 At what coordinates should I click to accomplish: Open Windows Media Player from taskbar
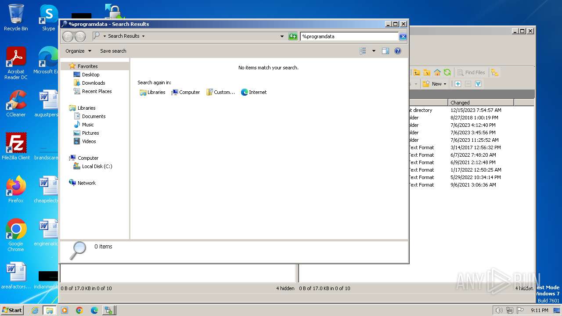point(65,310)
